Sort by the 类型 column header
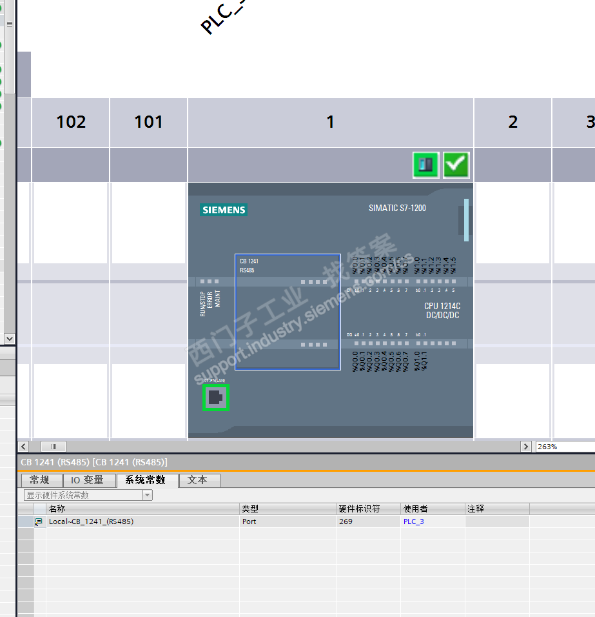This screenshot has height=617, width=595. tap(288, 509)
